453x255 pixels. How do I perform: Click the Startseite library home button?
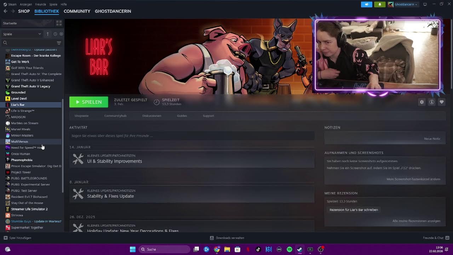point(27,23)
